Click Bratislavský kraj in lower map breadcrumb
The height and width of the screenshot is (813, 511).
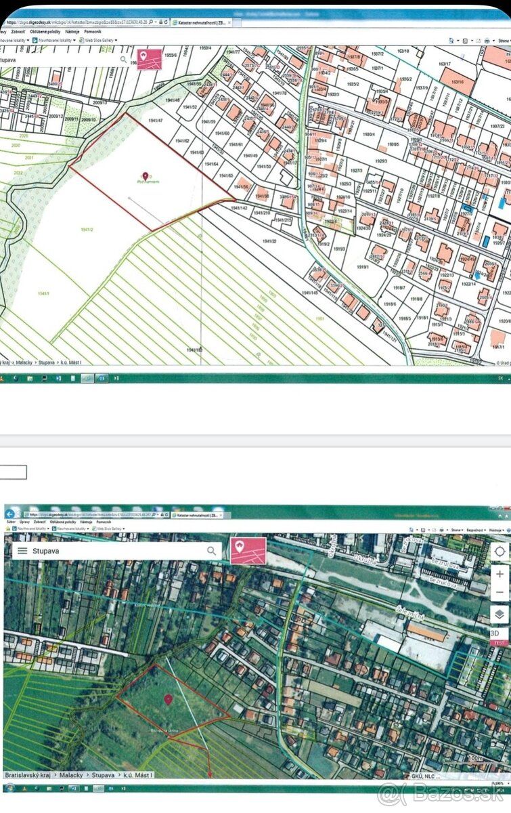point(28,775)
